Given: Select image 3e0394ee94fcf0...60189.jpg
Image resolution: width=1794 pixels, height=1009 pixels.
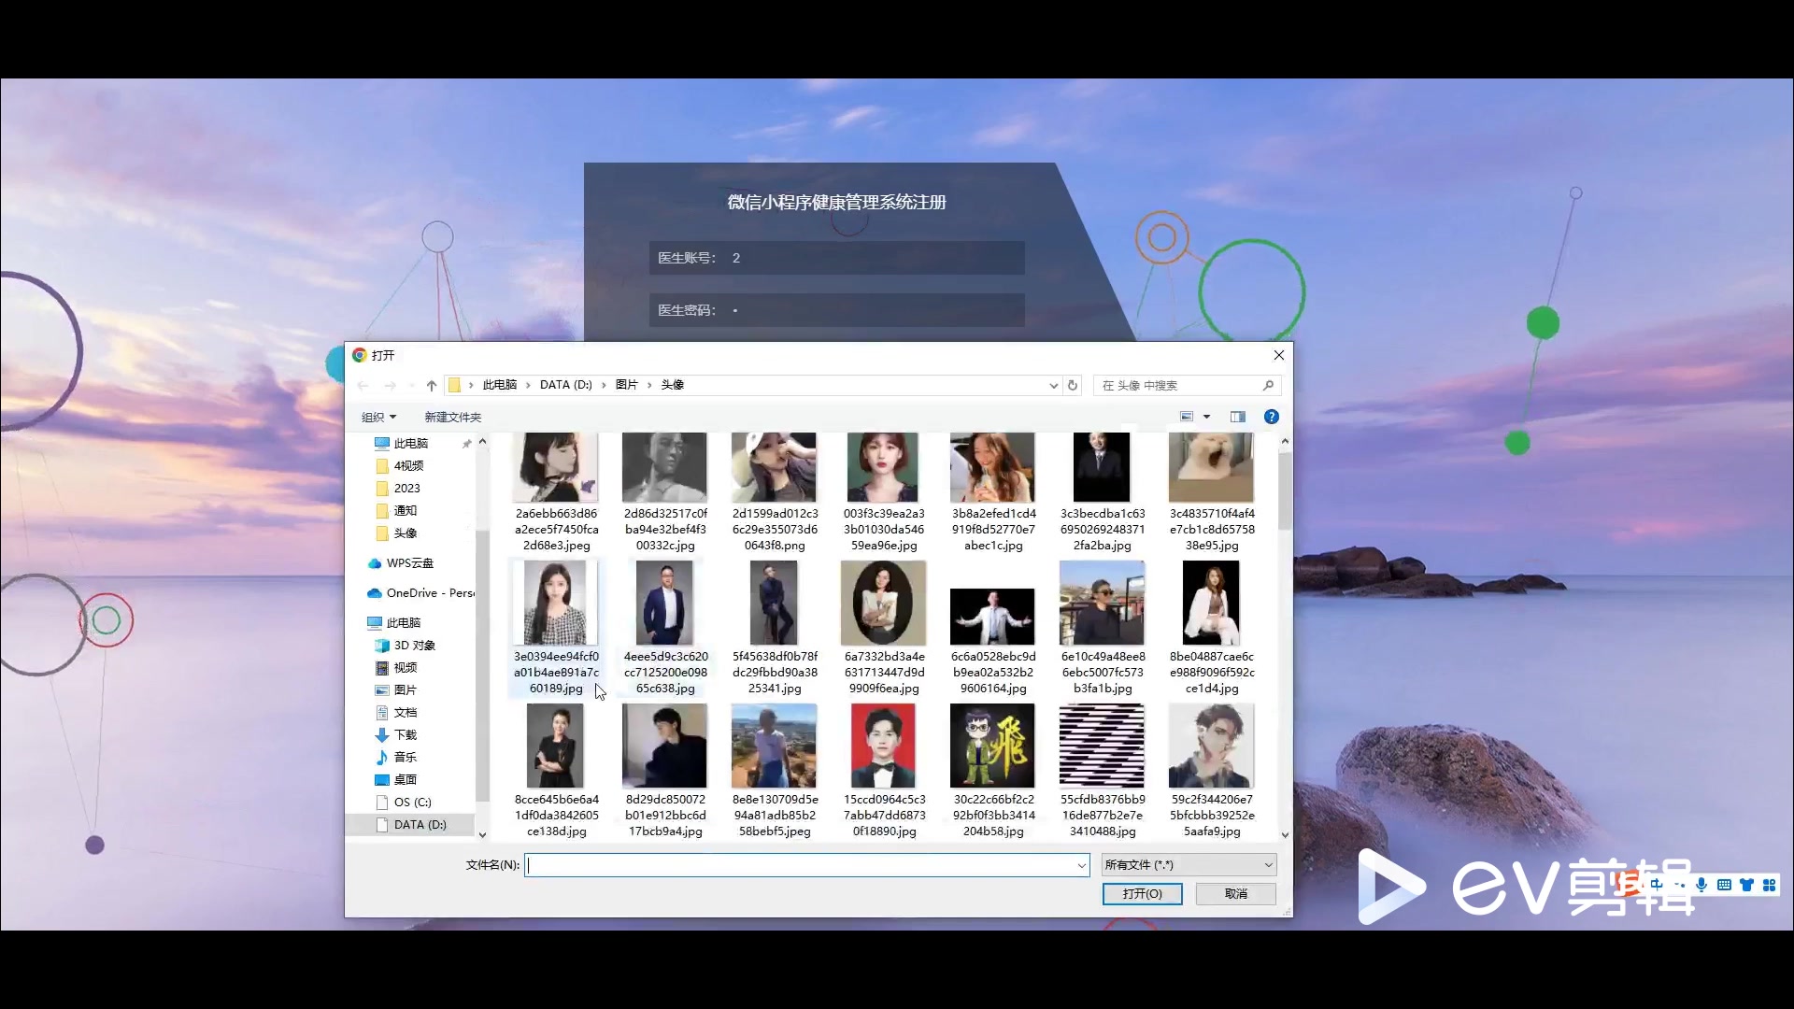Looking at the screenshot, I should [556, 628].
